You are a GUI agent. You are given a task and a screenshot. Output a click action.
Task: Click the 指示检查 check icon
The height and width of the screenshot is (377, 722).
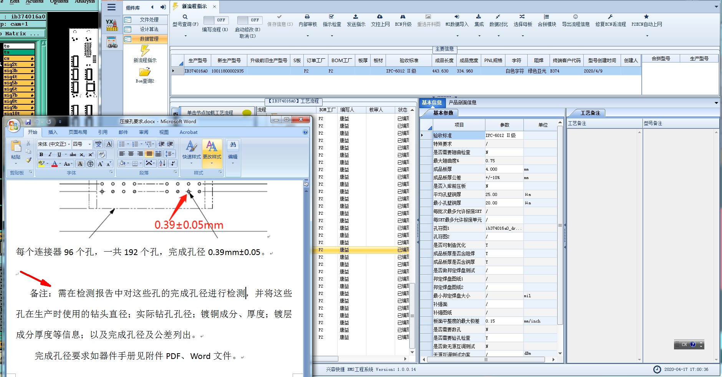point(331,17)
